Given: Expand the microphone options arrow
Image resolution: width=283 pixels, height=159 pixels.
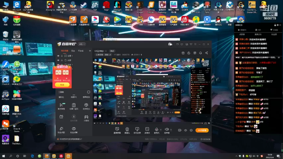Looking at the screenshot, I should click(161, 130).
